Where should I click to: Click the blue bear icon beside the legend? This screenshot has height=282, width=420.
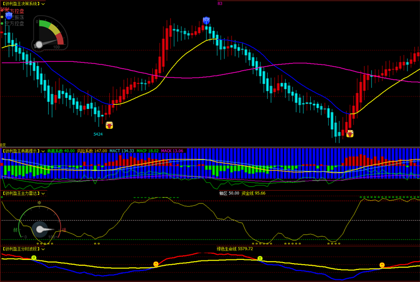point(8,16)
